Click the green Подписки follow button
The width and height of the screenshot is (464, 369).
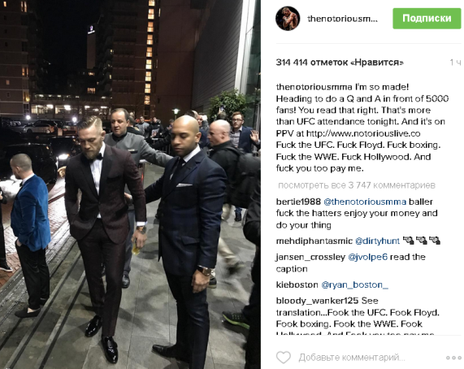click(427, 19)
